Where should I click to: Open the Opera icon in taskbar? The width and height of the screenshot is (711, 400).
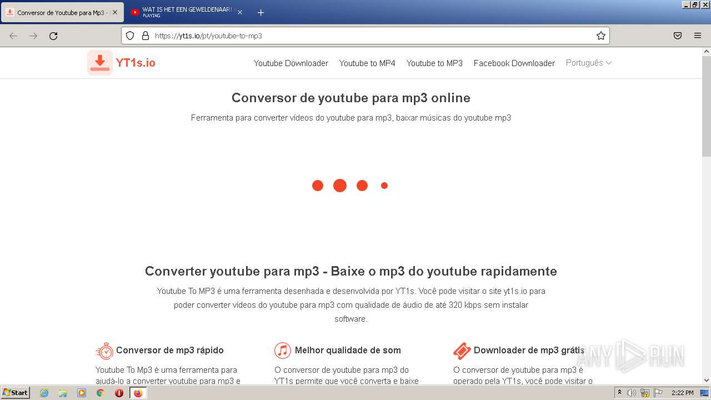pyautogui.click(x=119, y=393)
